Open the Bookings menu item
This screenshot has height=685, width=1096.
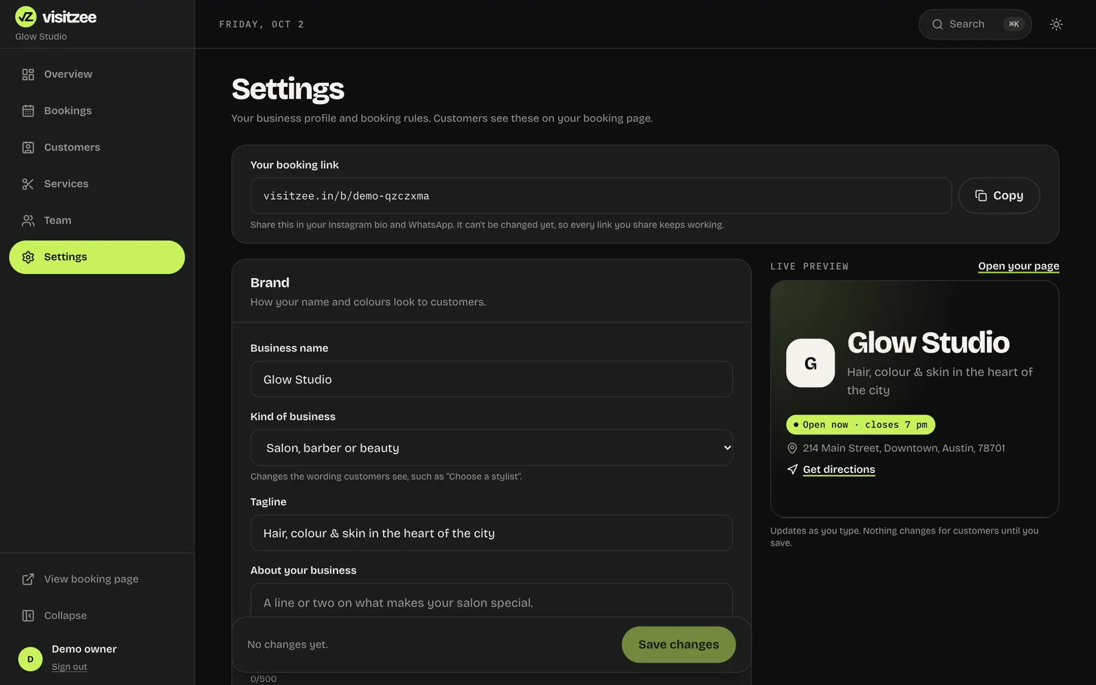pos(97,111)
